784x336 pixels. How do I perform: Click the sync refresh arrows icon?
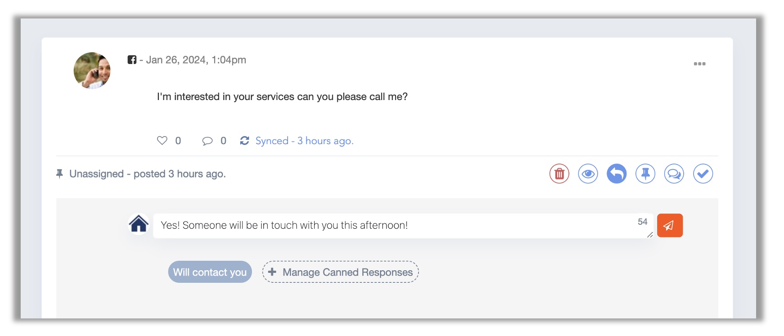point(244,141)
